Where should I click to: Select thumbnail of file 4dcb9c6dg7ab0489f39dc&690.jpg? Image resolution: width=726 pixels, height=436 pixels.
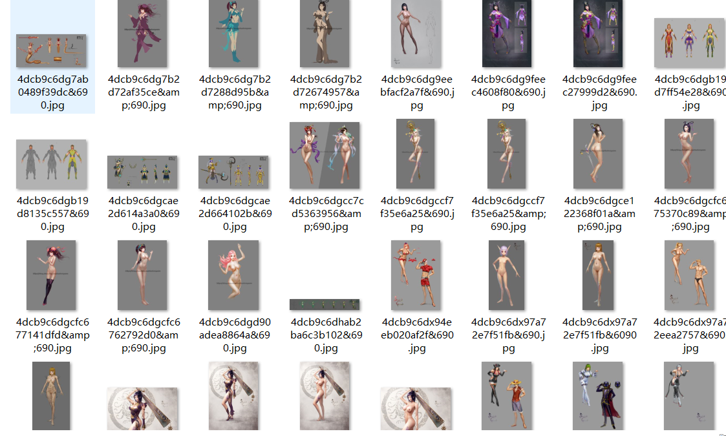coord(51,50)
